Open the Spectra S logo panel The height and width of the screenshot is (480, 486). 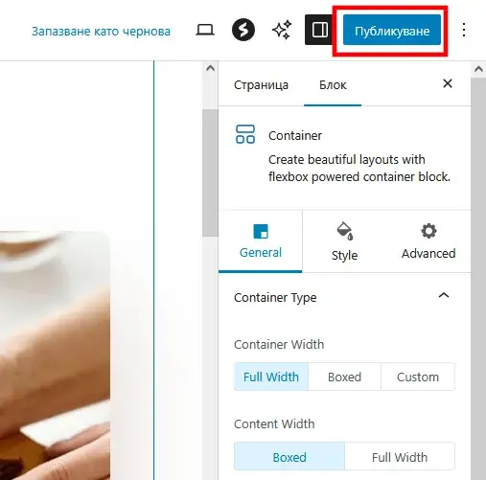(243, 30)
